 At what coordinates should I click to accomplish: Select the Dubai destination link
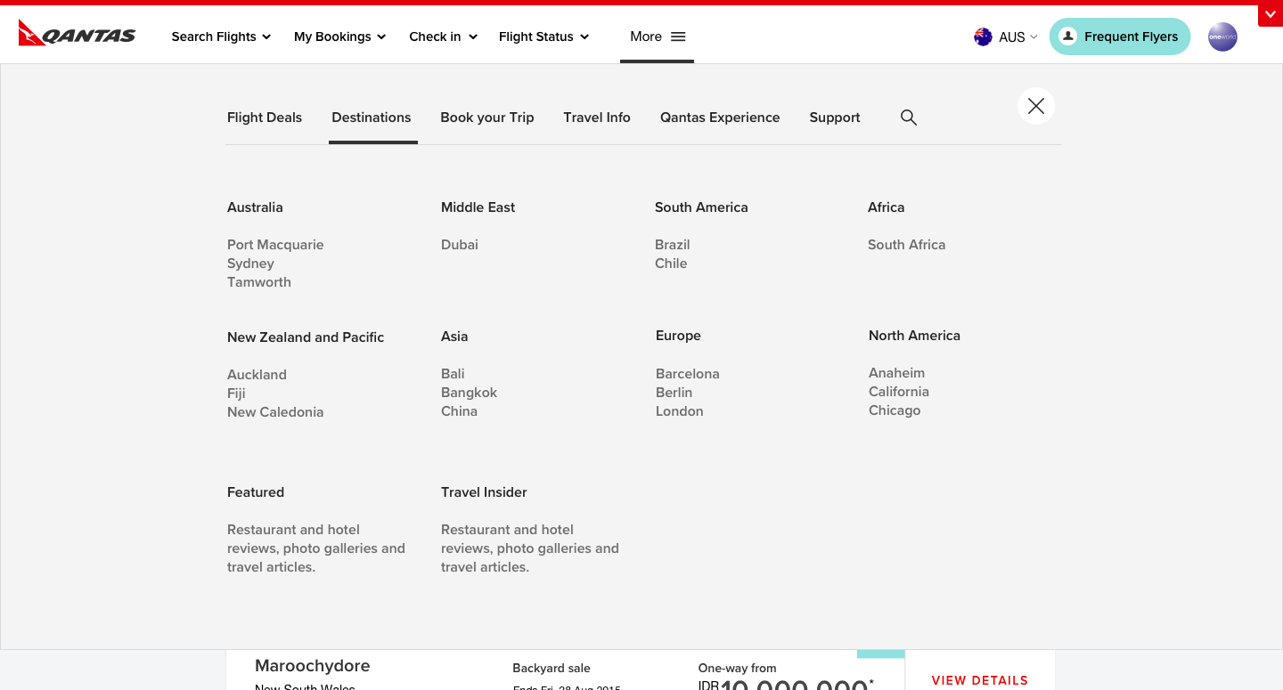click(x=460, y=245)
